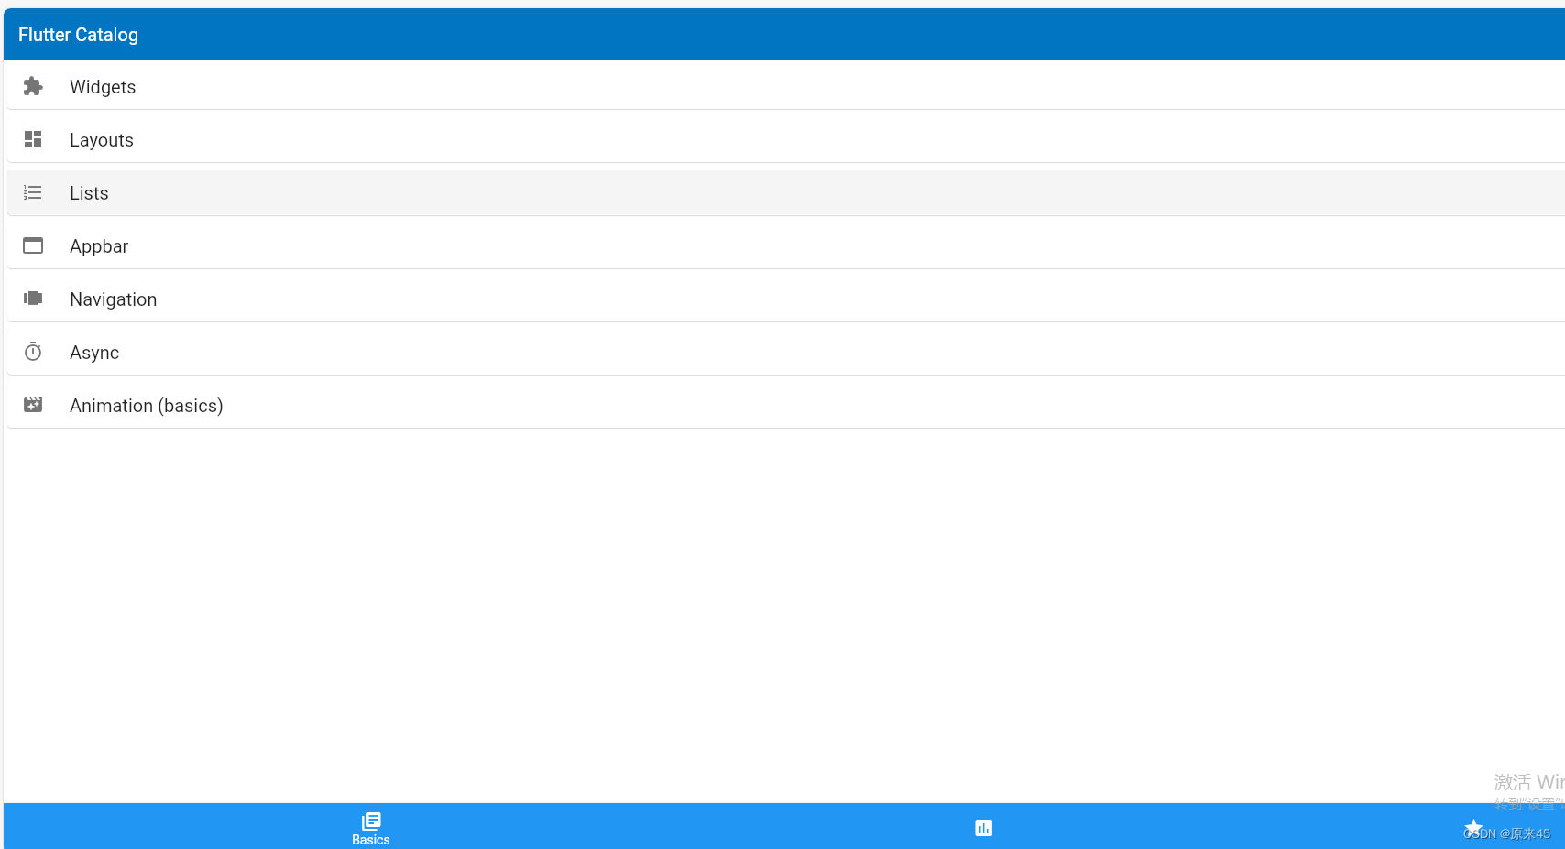This screenshot has width=1565, height=849.
Task: Click the carousel icon beside Navigation
Action: 33,299
